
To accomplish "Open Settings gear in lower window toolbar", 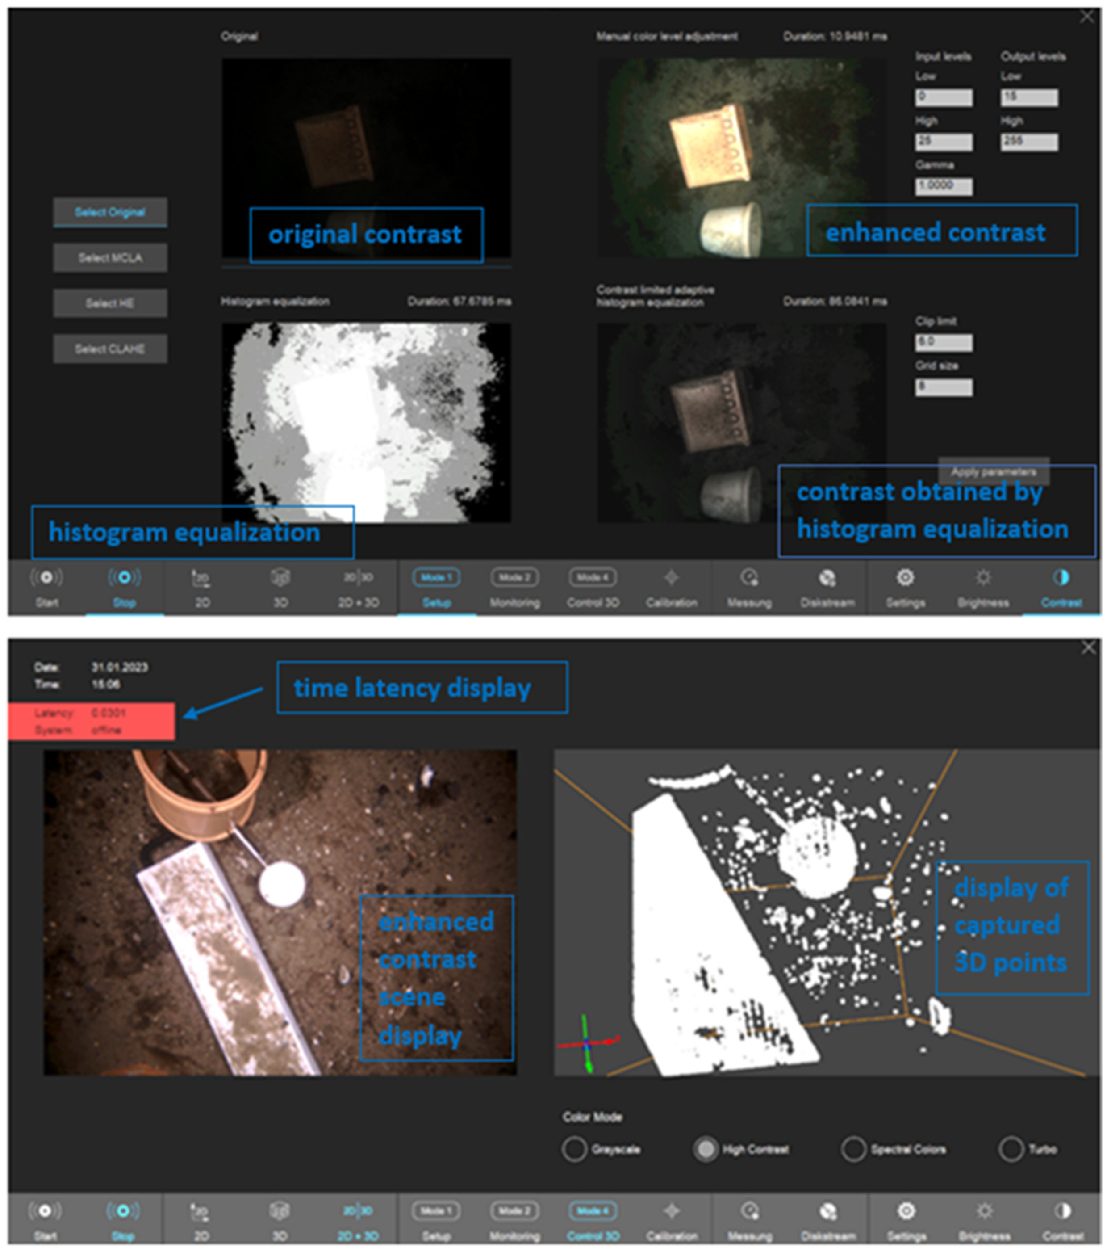I will (x=906, y=1211).
